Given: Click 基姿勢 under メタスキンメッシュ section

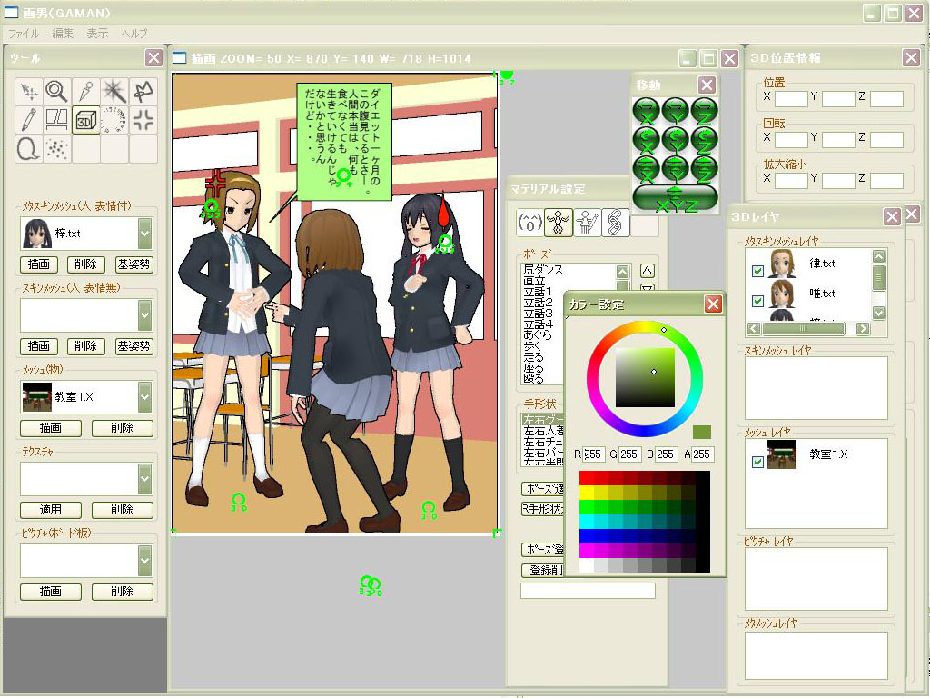Looking at the screenshot, I should tap(134, 264).
